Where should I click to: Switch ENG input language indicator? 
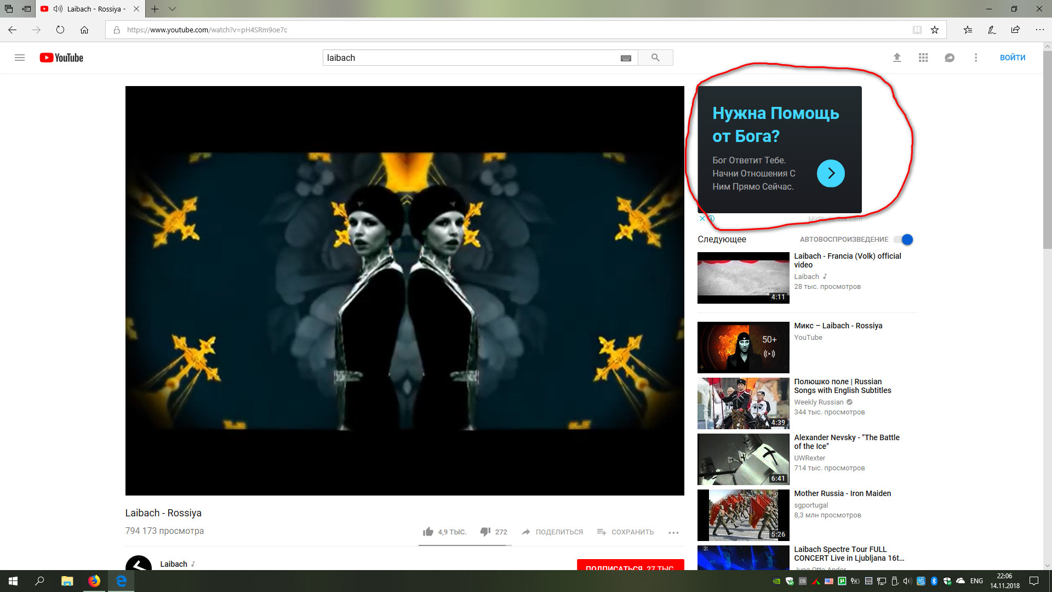tap(976, 581)
